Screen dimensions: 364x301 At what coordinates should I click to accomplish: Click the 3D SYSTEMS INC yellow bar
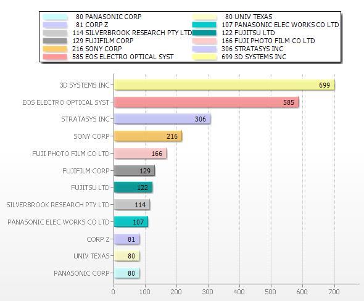pos(224,85)
